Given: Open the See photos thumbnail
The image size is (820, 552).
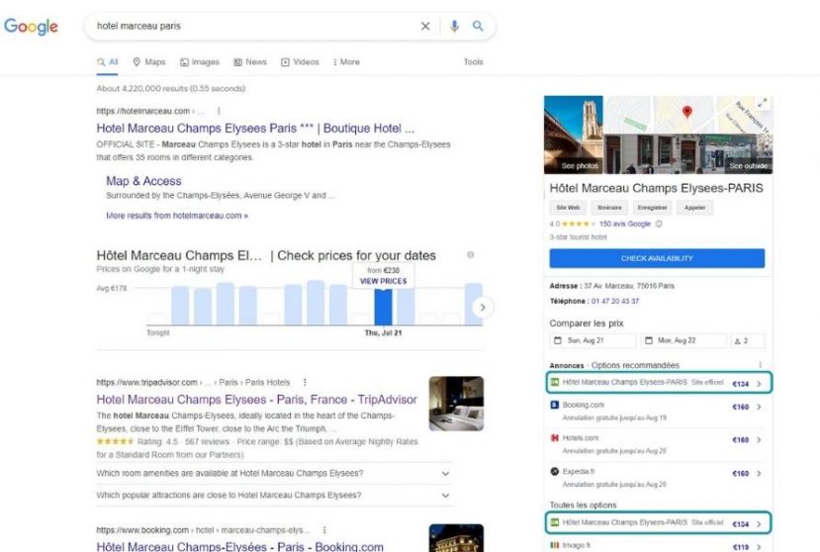Looking at the screenshot, I should coord(574,135).
